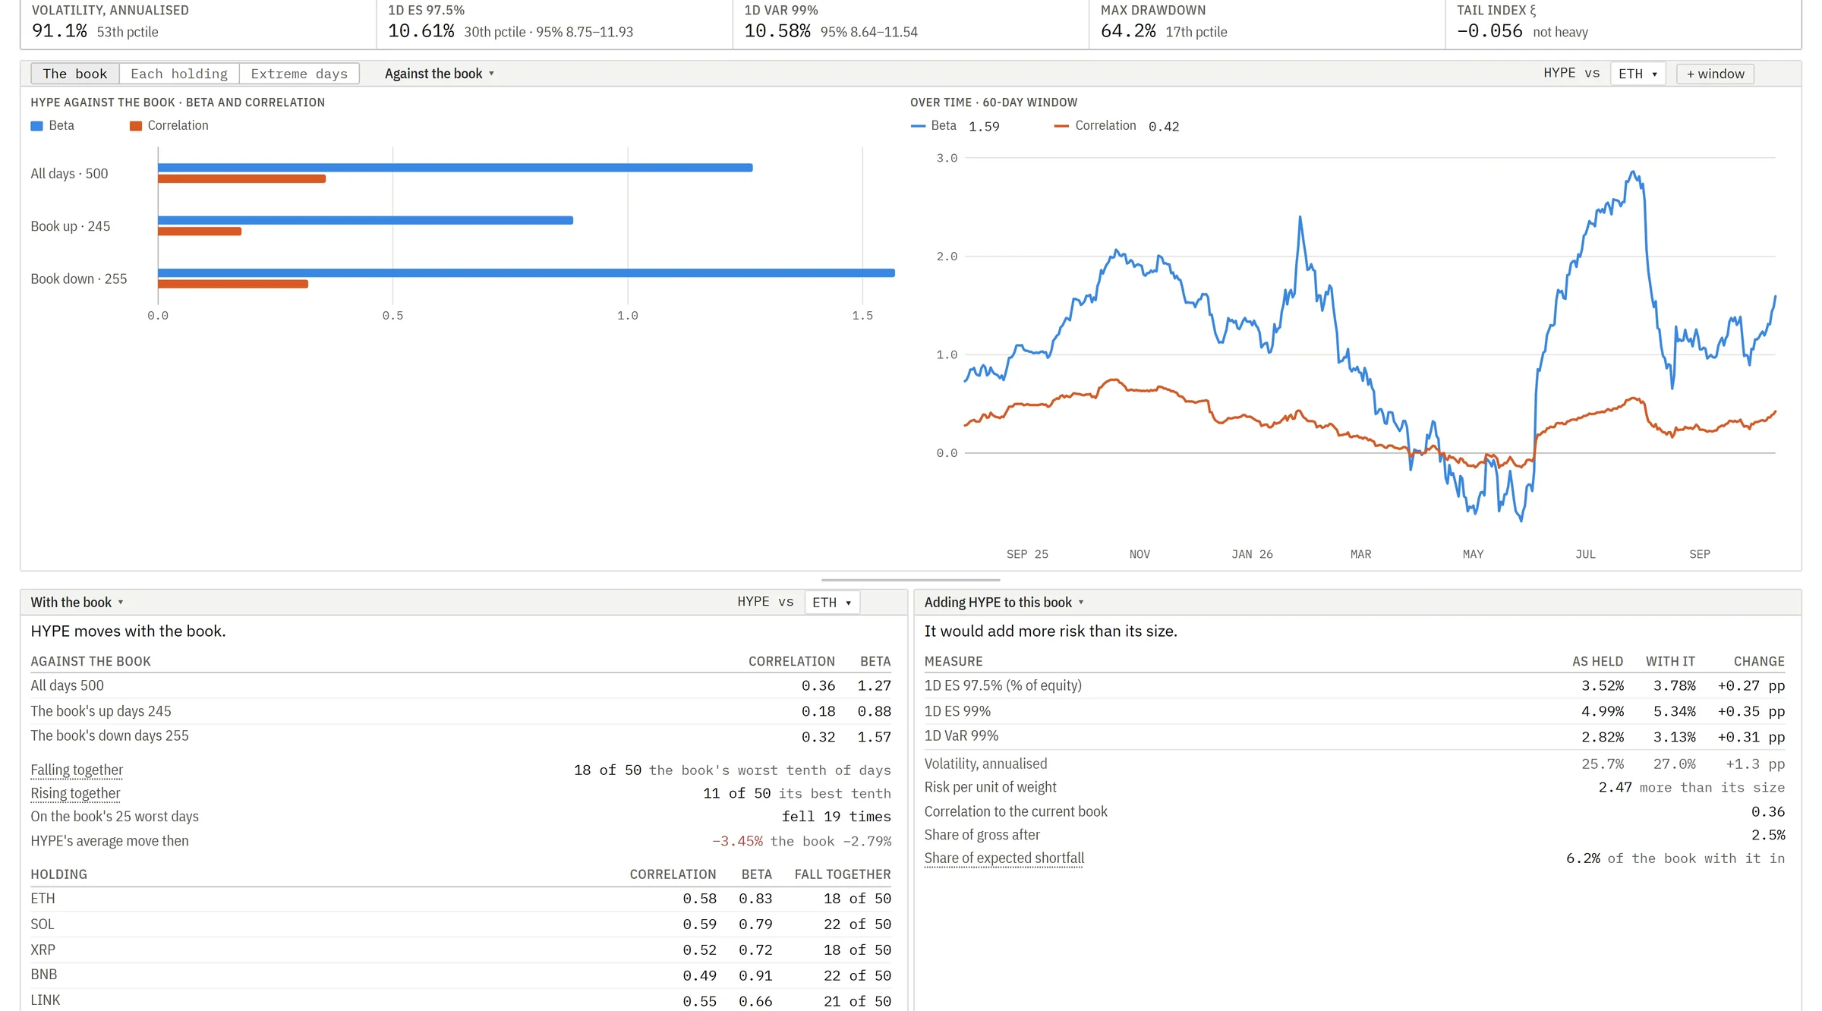This screenshot has height=1011, width=1822.
Task: Open the Extreme days tab
Action: 299,74
